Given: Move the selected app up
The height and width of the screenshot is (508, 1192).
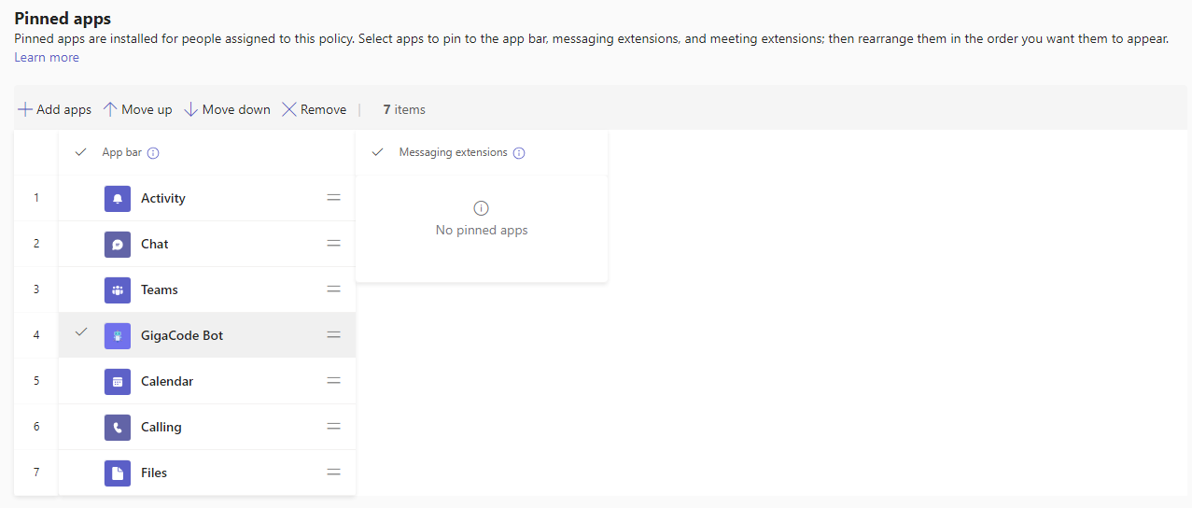Looking at the screenshot, I should click(137, 109).
